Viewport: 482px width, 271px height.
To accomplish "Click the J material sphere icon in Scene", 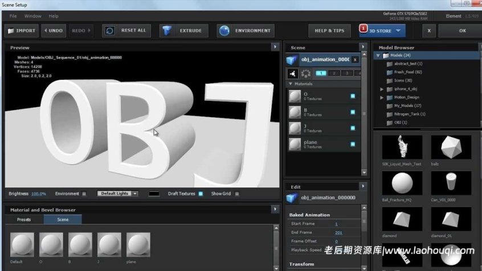I will (295, 128).
